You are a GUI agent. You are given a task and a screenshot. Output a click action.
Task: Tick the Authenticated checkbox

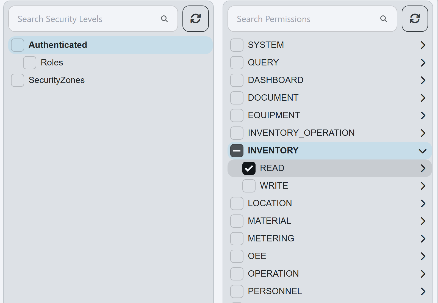pos(18,45)
